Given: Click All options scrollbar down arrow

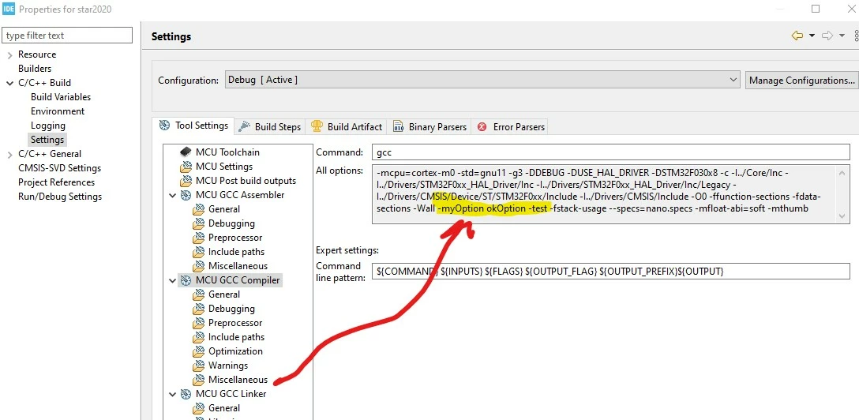Looking at the screenshot, I should click(x=842, y=217).
